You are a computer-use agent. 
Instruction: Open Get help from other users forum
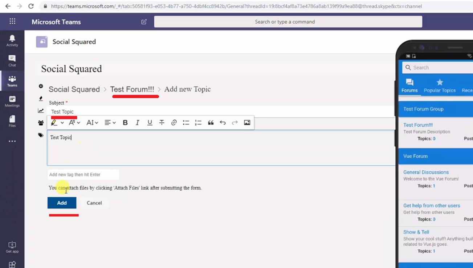pos(432,206)
